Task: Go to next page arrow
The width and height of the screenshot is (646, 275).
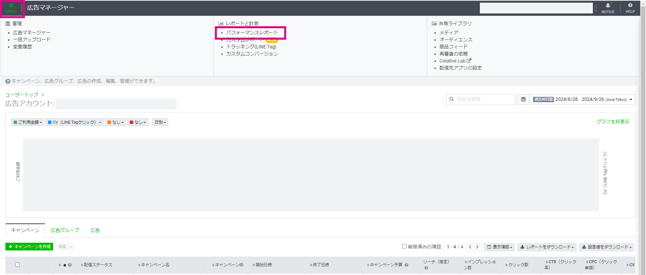Action: (x=477, y=247)
